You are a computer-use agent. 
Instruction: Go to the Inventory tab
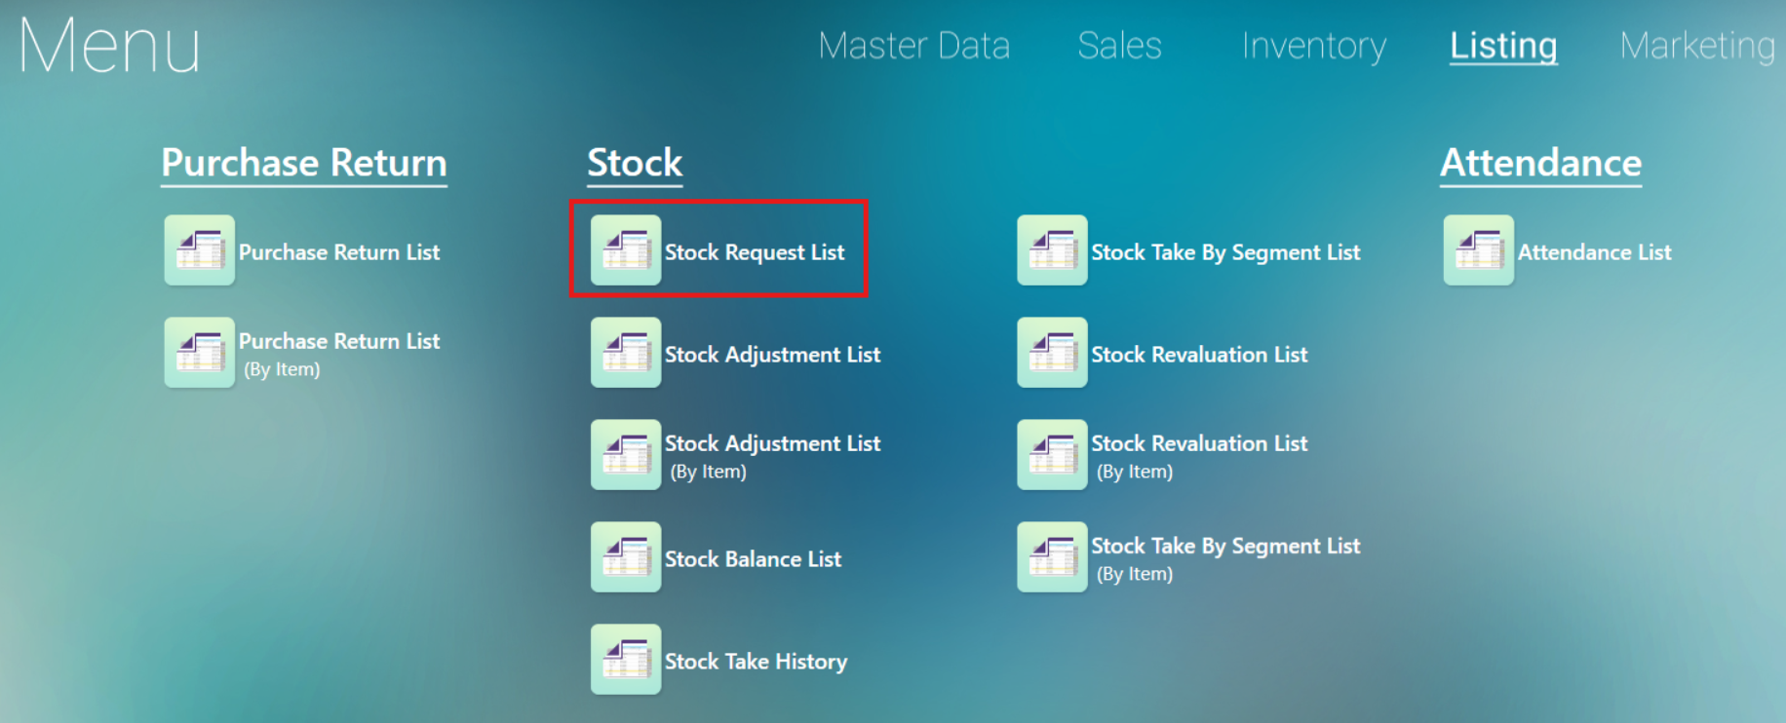click(1314, 46)
